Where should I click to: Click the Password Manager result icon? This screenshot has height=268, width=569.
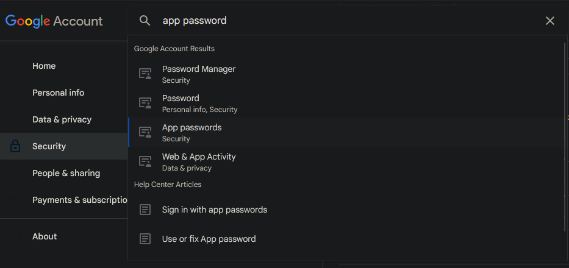(x=145, y=74)
